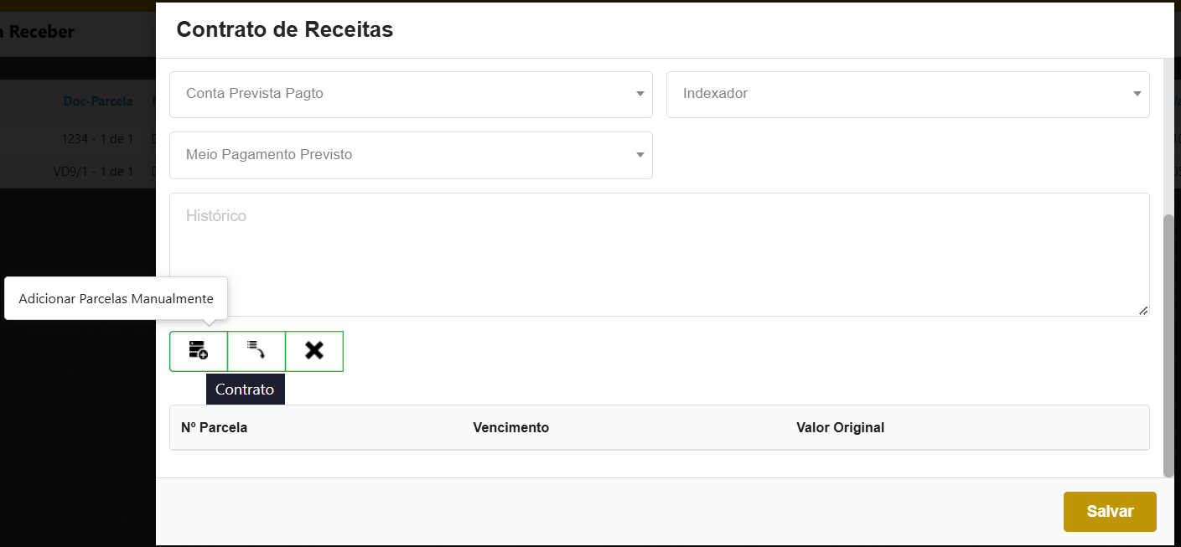
Task: Click the Contrato de Receitas title
Action: 284,30
